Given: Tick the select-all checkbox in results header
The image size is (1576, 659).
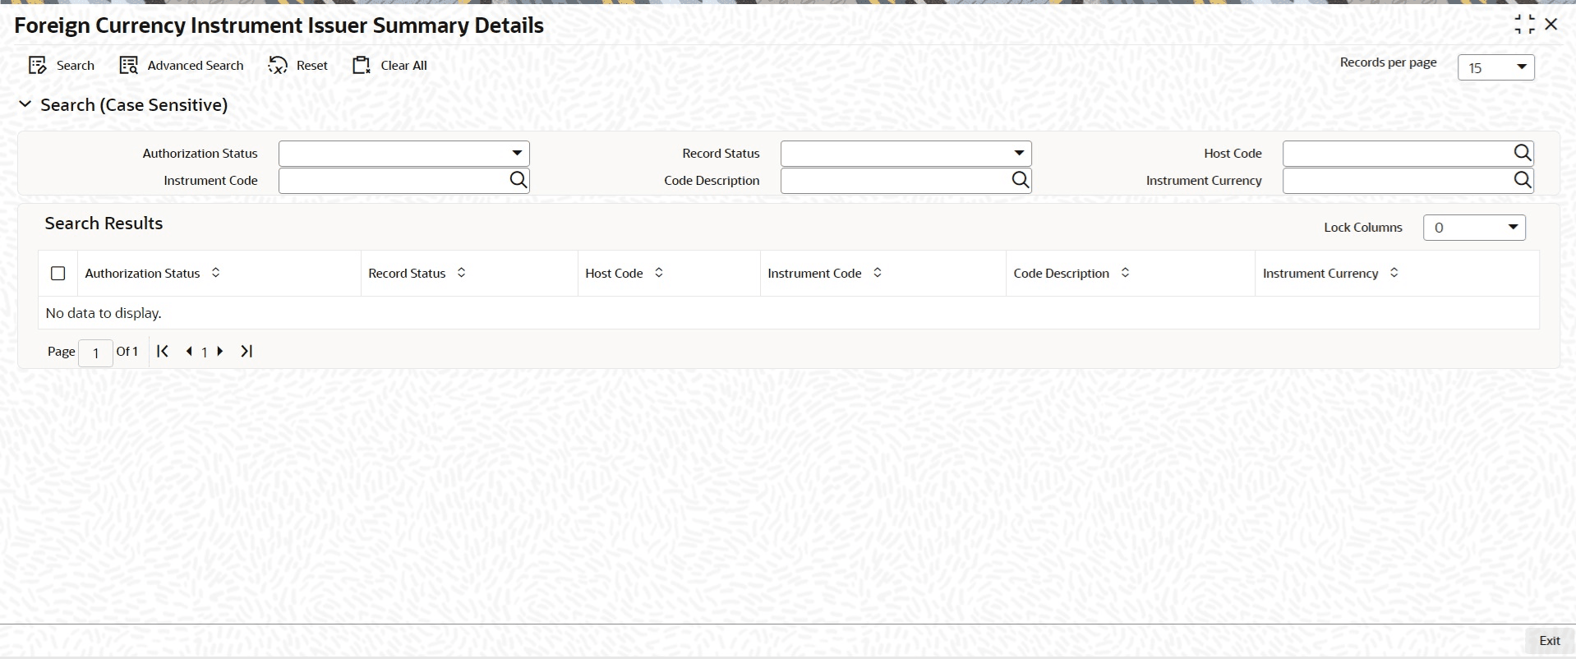Looking at the screenshot, I should [58, 274].
